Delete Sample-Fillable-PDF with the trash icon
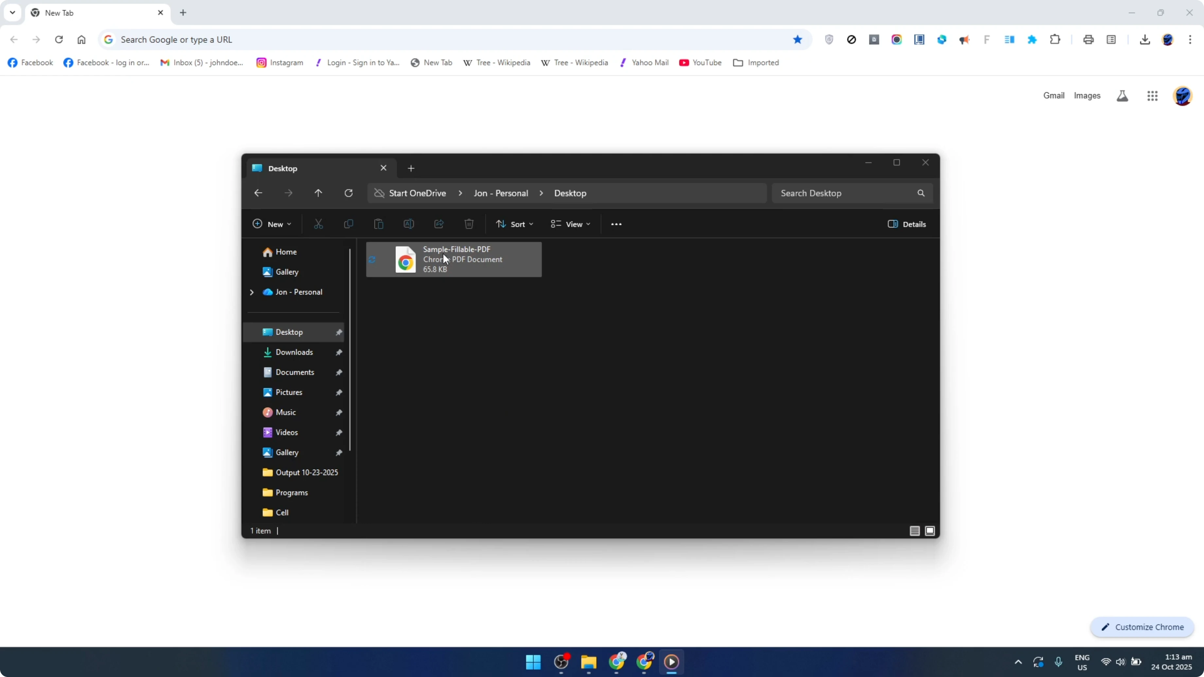Image resolution: width=1204 pixels, height=677 pixels. pyautogui.click(x=469, y=224)
